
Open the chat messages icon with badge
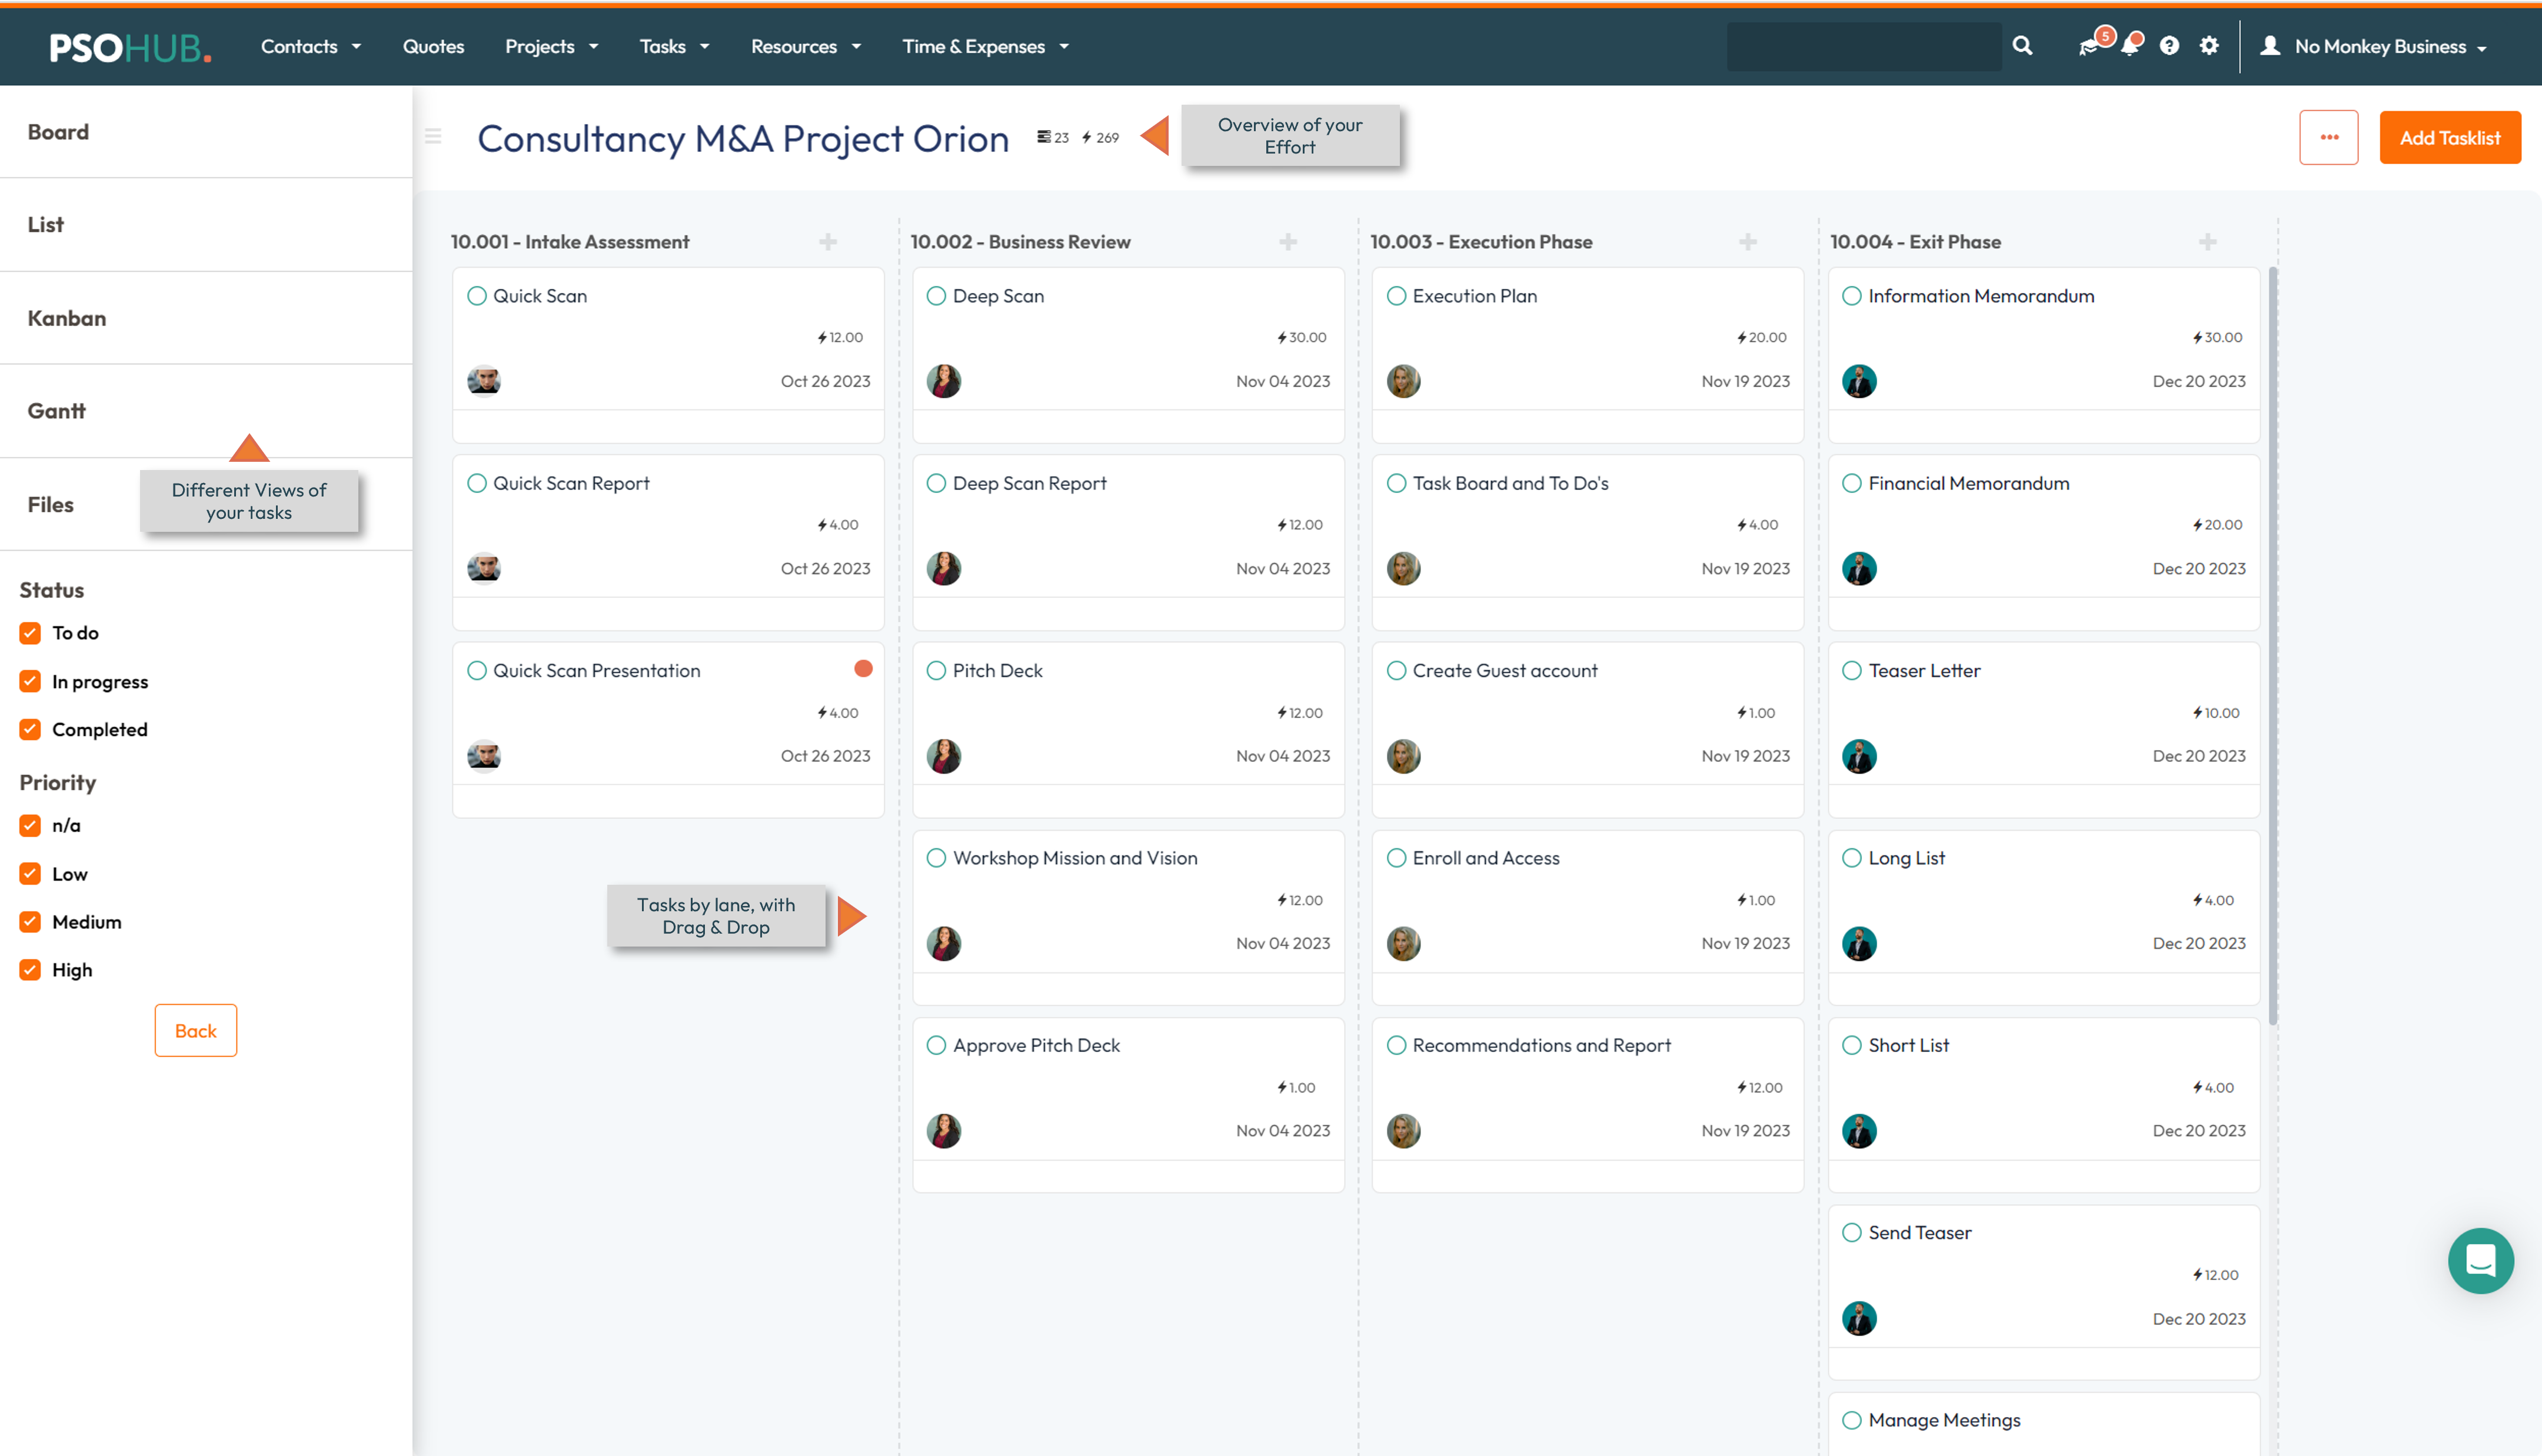2087,47
